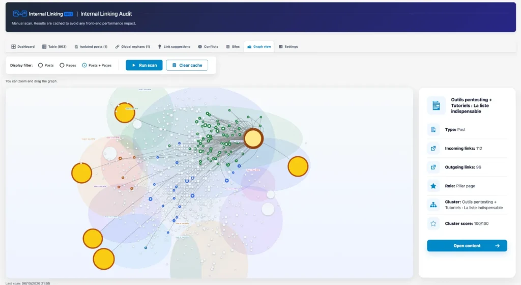
Task: Click the Type page icon
Action: (x=433, y=130)
